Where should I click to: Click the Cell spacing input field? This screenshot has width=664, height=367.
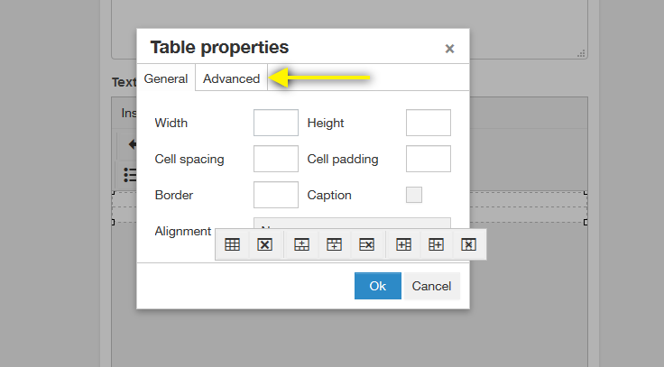pyautogui.click(x=276, y=159)
